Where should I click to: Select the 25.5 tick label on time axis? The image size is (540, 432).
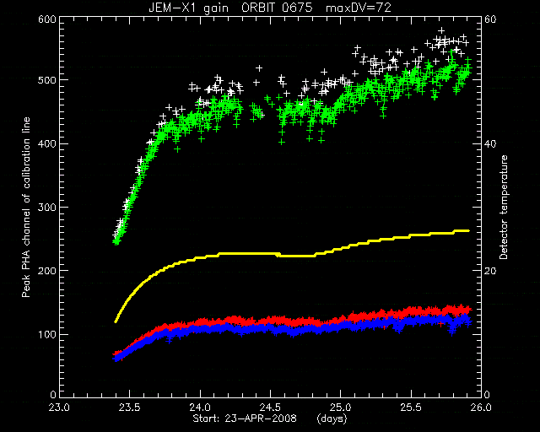tap(411, 408)
